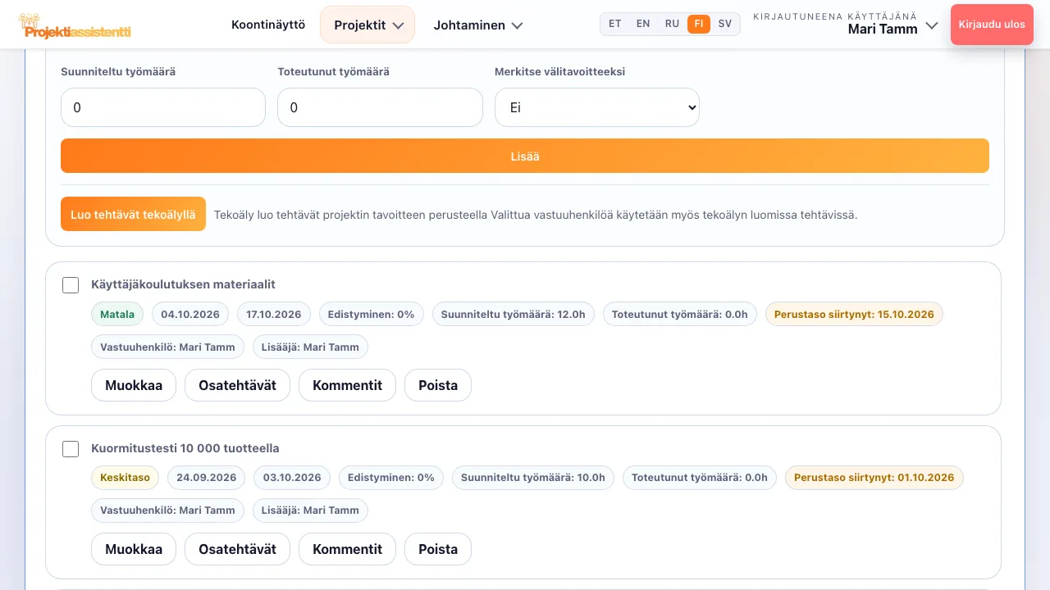Click the Kirjaudu ulos button
The height and width of the screenshot is (590, 1050).
pyautogui.click(x=992, y=25)
